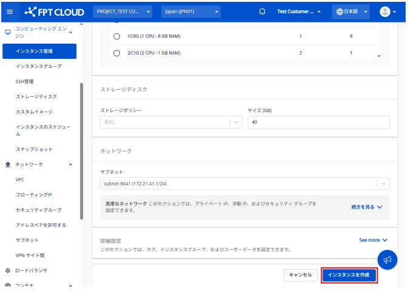This screenshot has width=408, height=291.
Task: Select the 1C8G flavor radio button
Action: pos(116,36)
